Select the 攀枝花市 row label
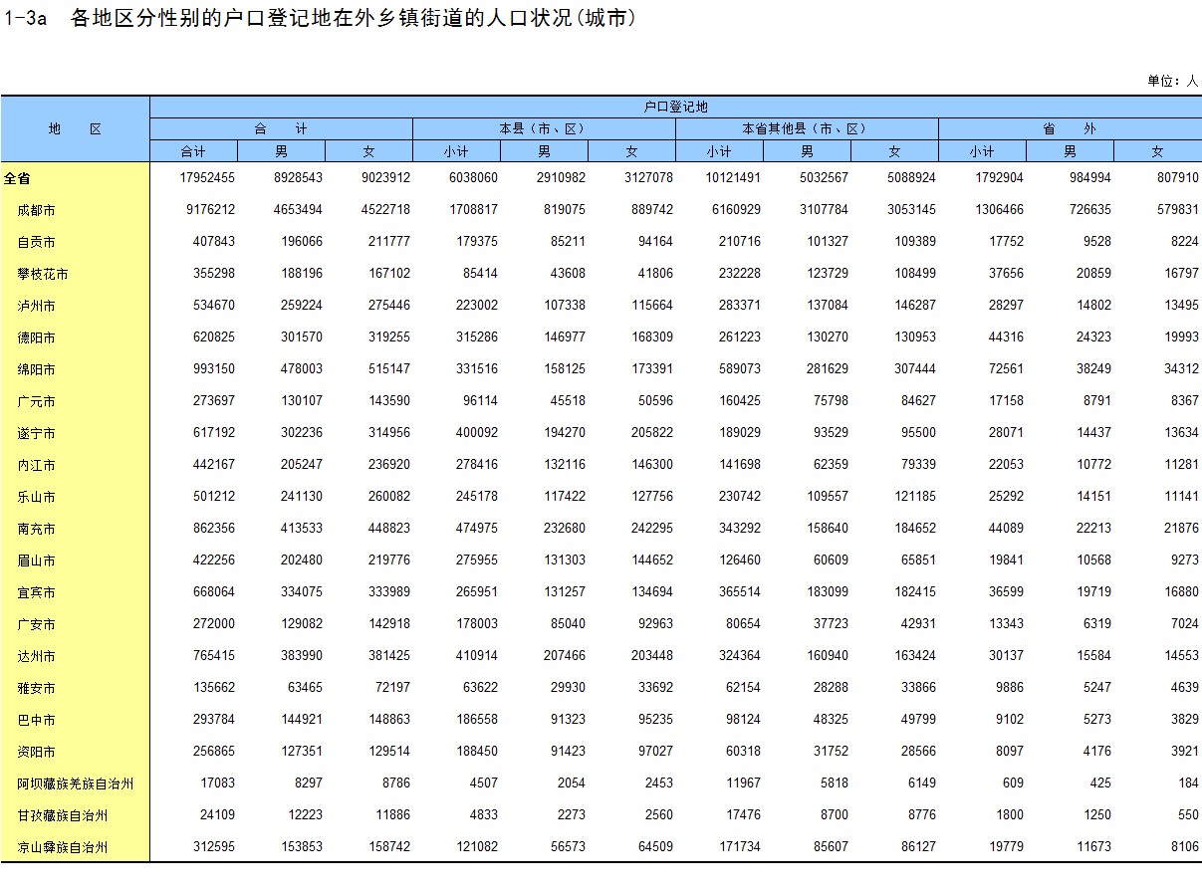 coord(43,275)
